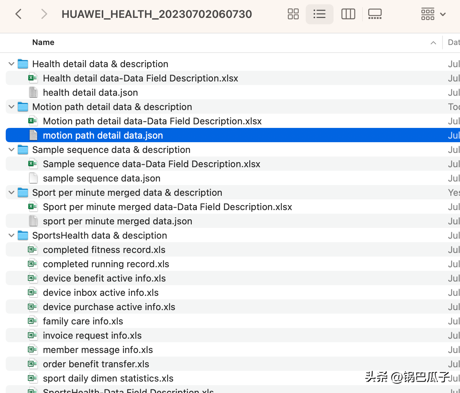This screenshot has width=460, height=393.
Task: Click the sport daily dimen statistics.xls icon
Action: (x=33, y=378)
